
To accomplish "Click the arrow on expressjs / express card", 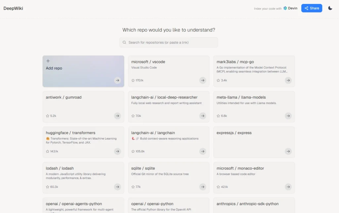I will pos(288,151).
